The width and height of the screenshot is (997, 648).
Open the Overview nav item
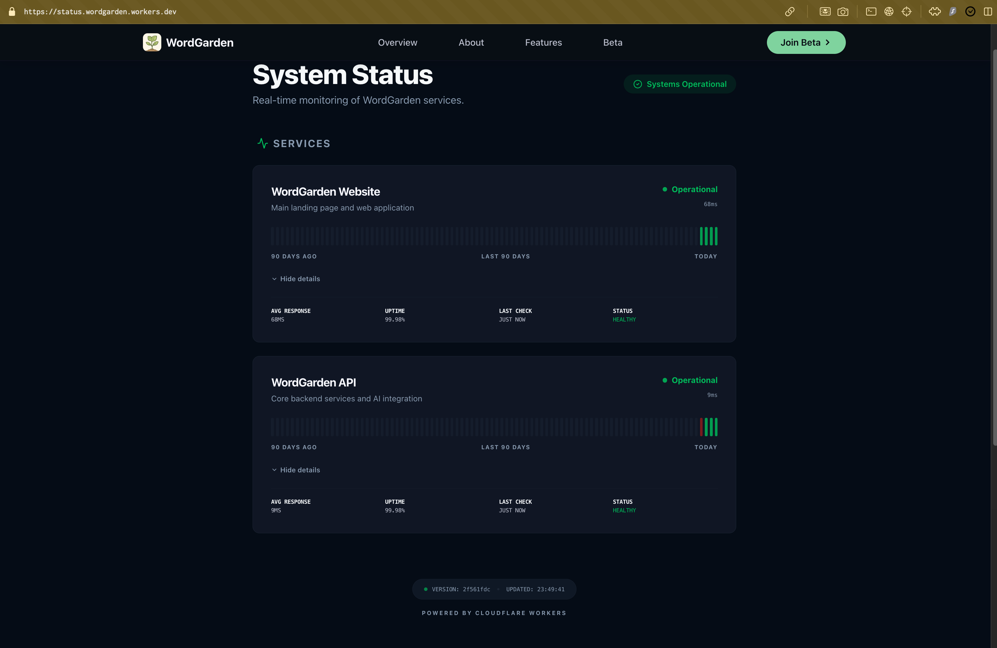(397, 42)
